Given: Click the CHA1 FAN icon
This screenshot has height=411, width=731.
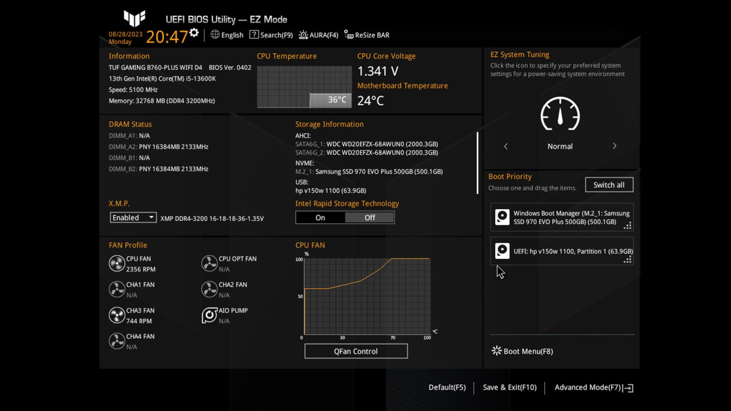Looking at the screenshot, I should click(117, 289).
